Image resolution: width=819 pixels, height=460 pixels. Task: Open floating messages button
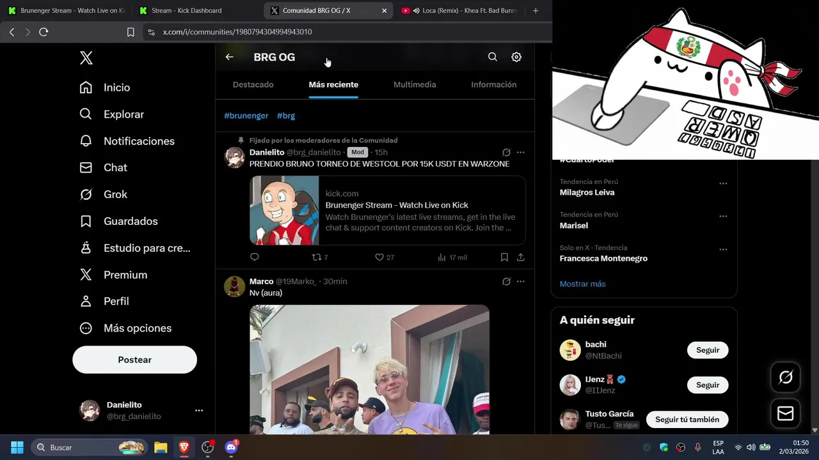tap(786, 413)
